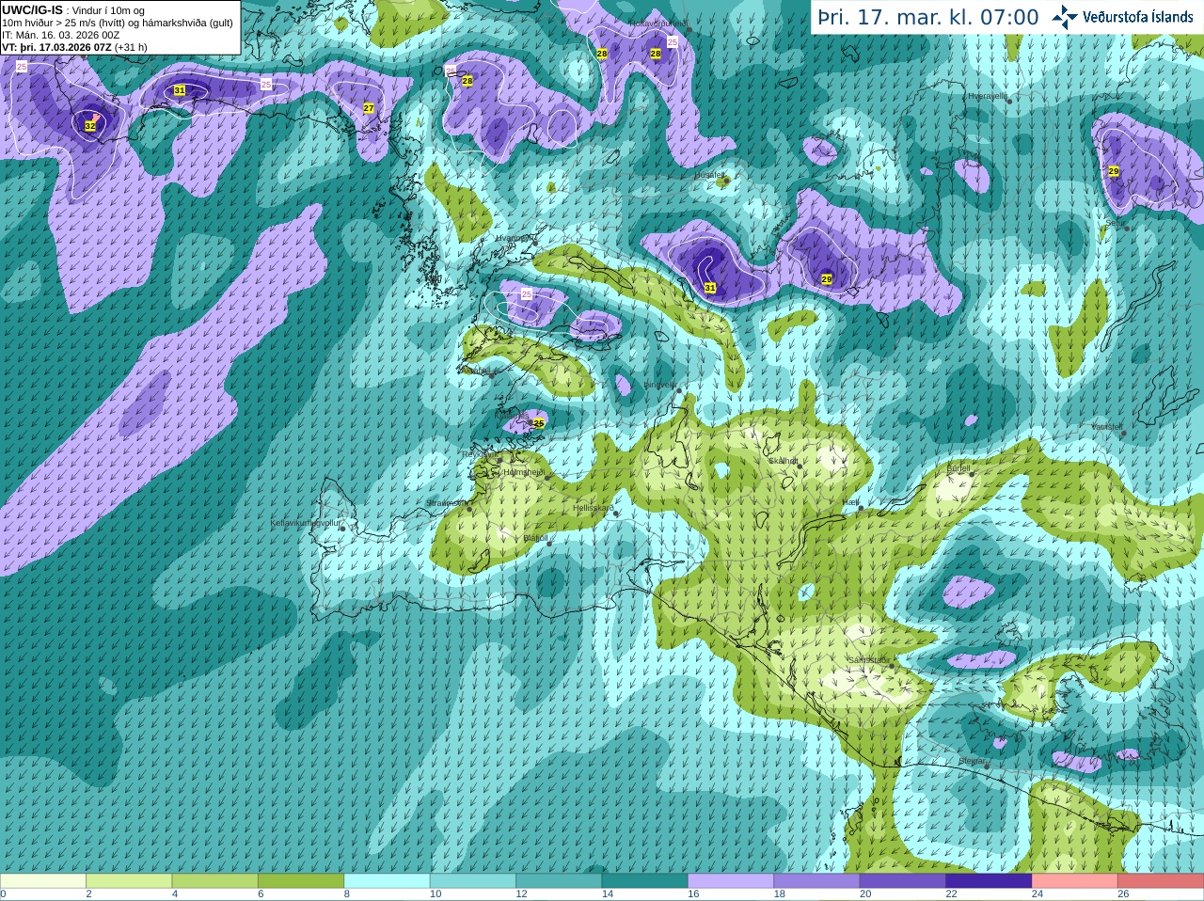
Task: Click the 8–10 m/s light cyan legend swatch
Action: pos(388,881)
